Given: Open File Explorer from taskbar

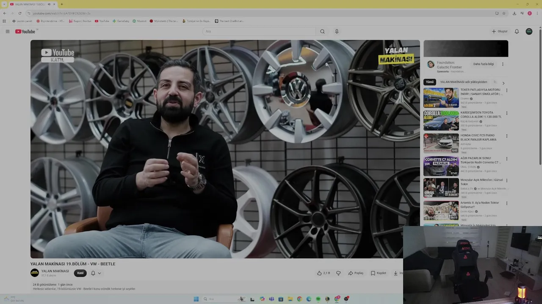Looking at the screenshot, I should (290, 299).
